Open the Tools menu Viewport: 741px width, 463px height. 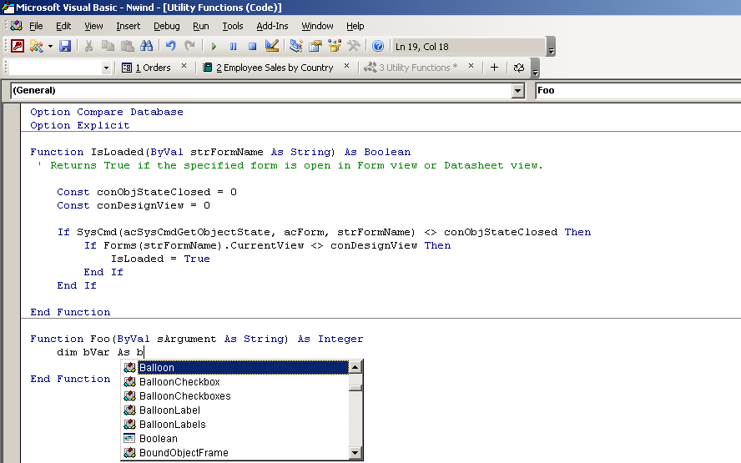[x=233, y=26]
